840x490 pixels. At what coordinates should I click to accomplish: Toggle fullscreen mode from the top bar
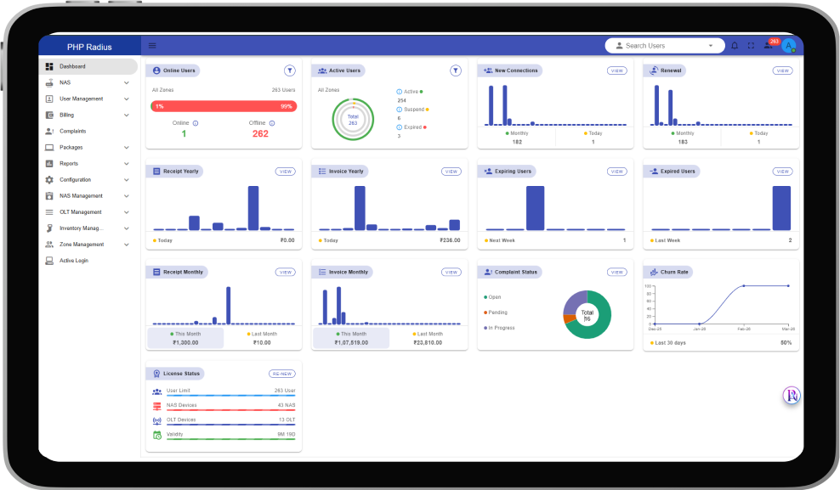pyautogui.click(x=751, y=46)
